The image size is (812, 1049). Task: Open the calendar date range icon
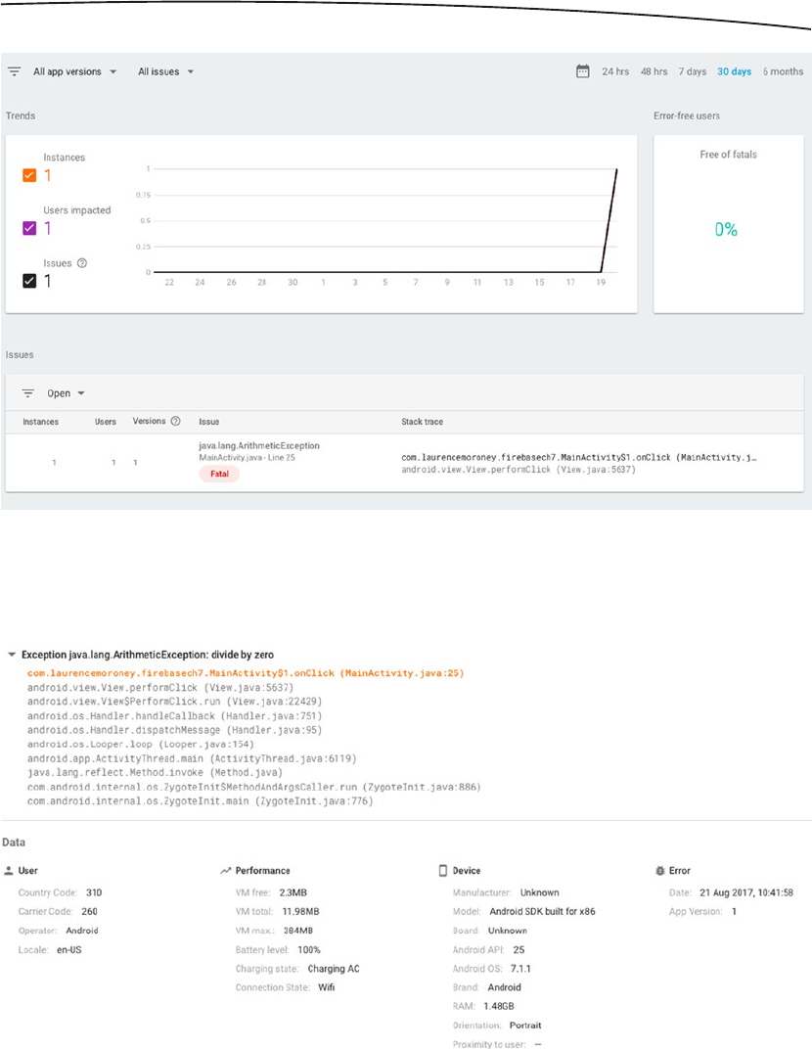583,71
